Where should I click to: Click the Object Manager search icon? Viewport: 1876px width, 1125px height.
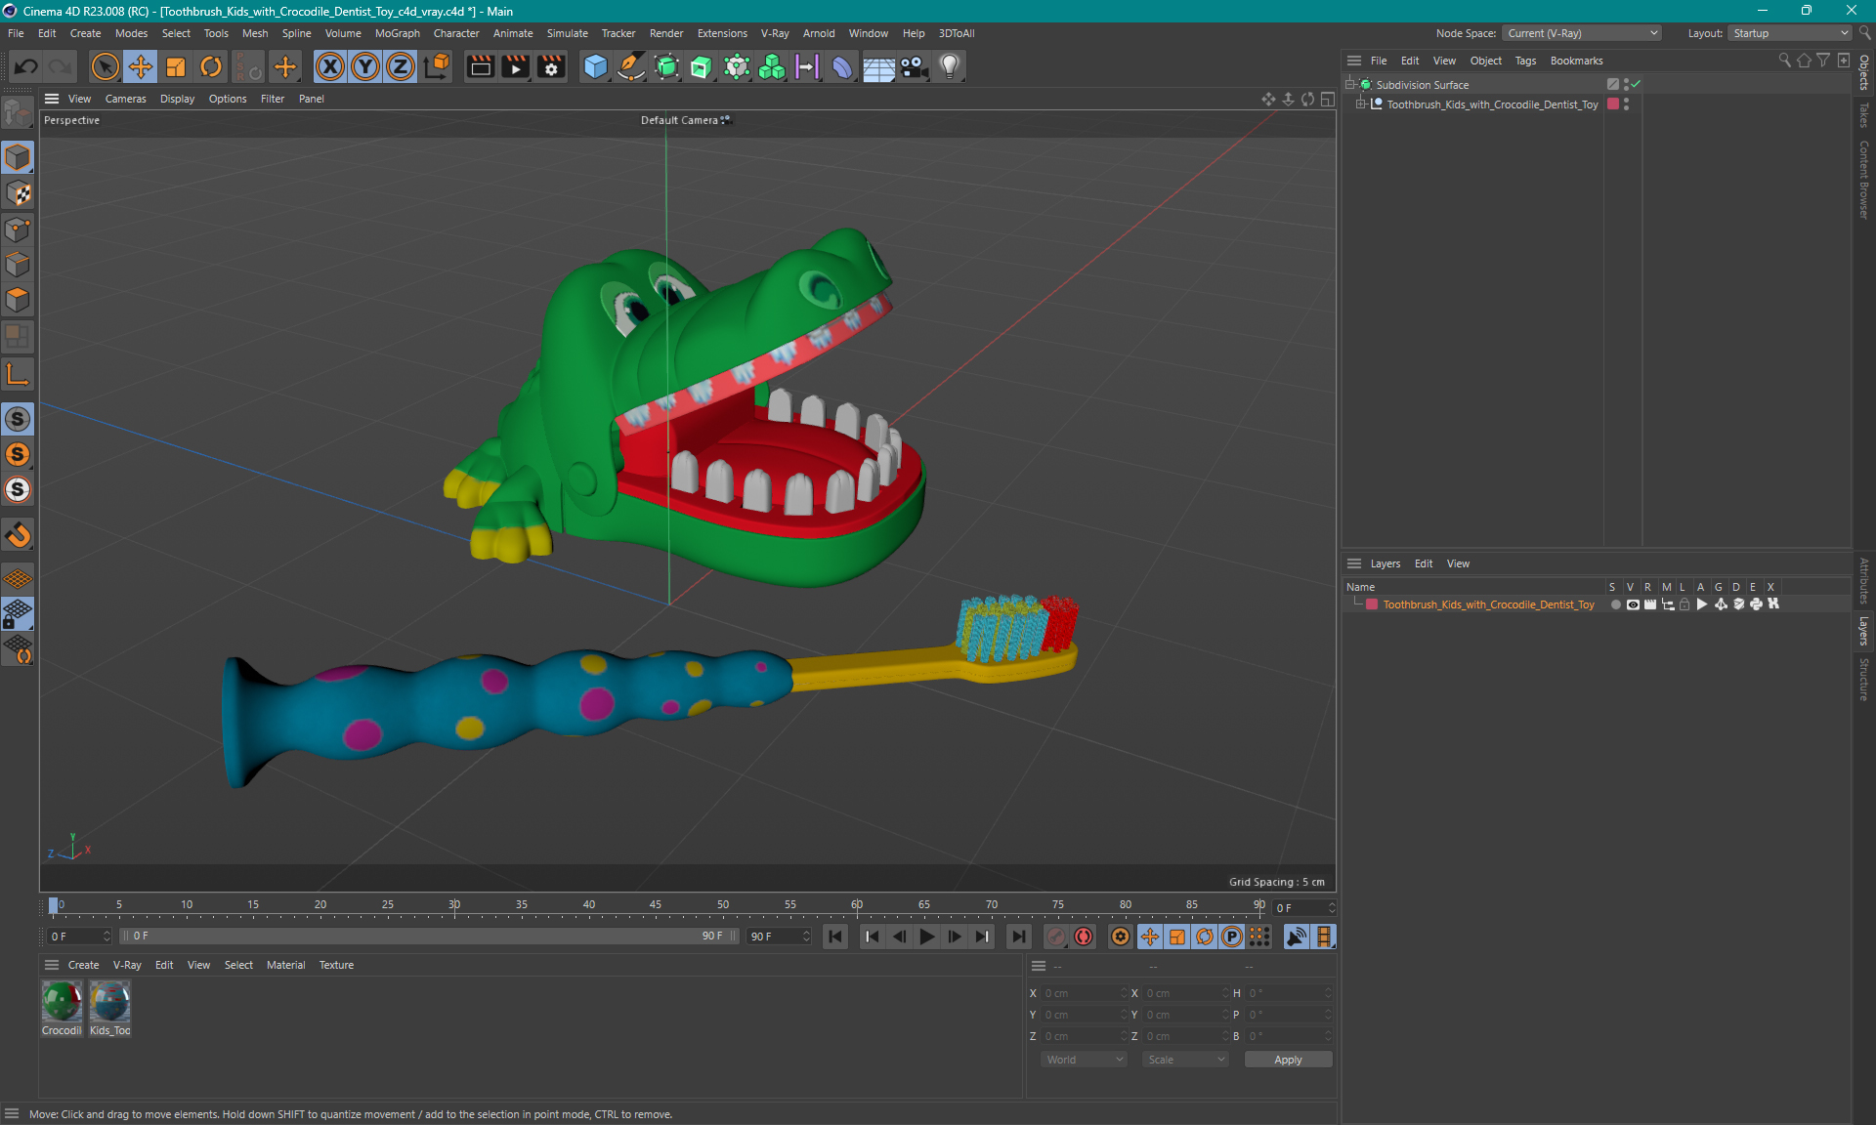pos(1784,61)
